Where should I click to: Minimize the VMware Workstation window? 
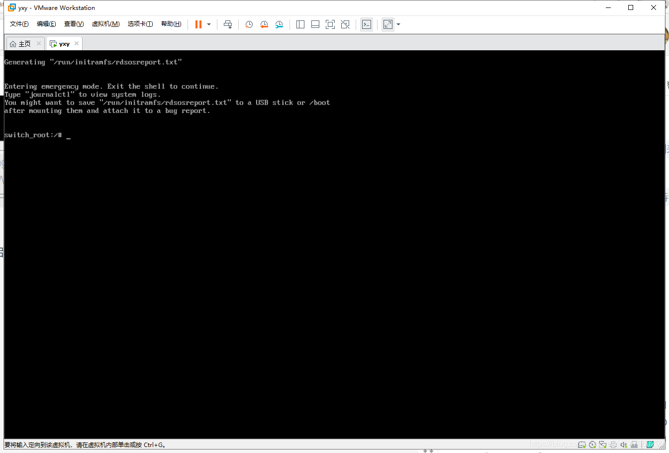coord(608,7)
